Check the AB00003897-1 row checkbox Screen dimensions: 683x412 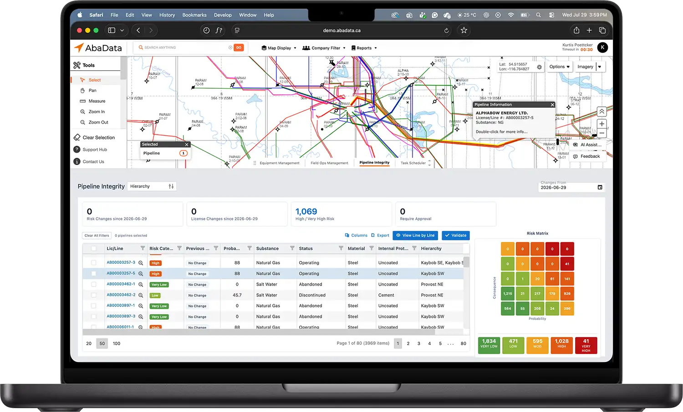pos(94,306)
